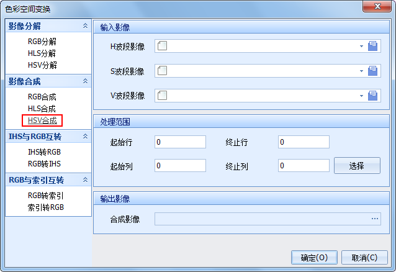
Task: Click the 终止列 input field
Action: pos(304,166)
